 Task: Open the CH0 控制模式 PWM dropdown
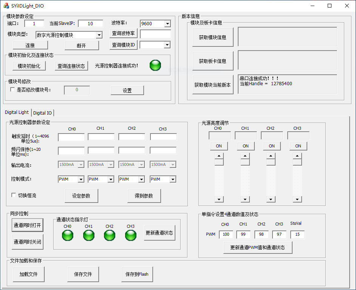pyautogui.click(x=80, y=180)
